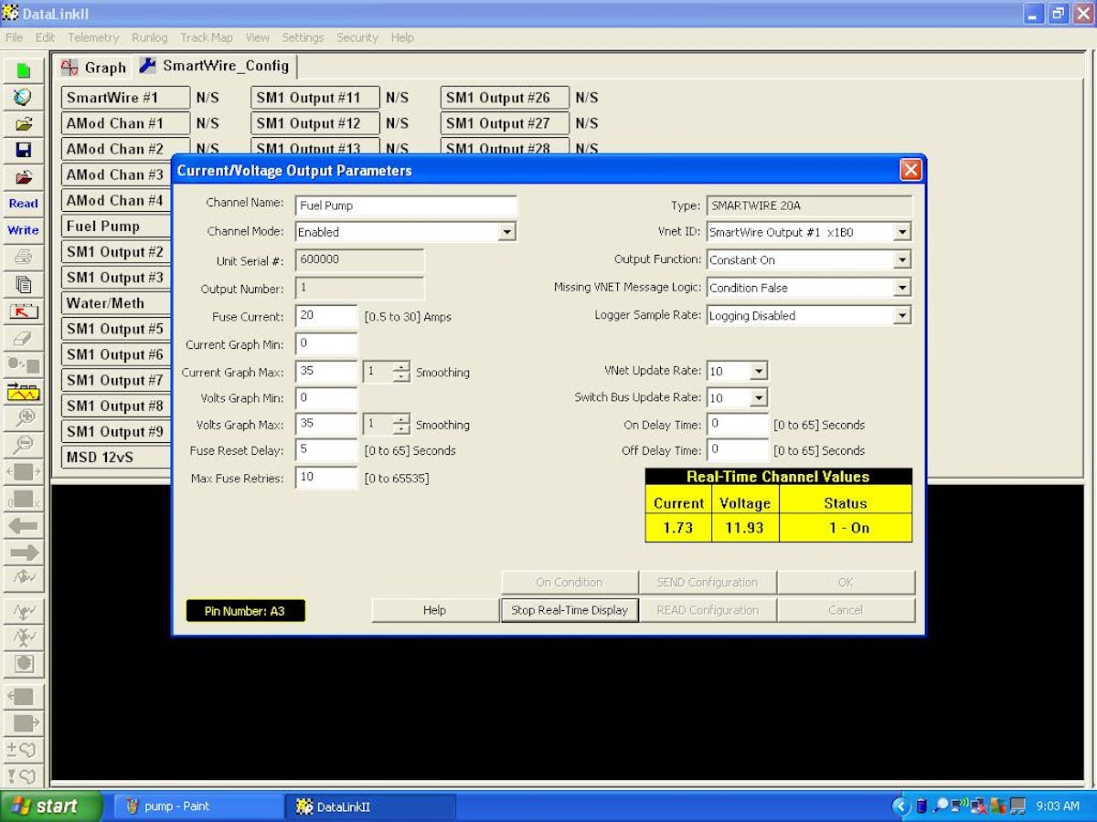
Task: Click the copy documents toolbar icon
Action: [x=24, y=284]
